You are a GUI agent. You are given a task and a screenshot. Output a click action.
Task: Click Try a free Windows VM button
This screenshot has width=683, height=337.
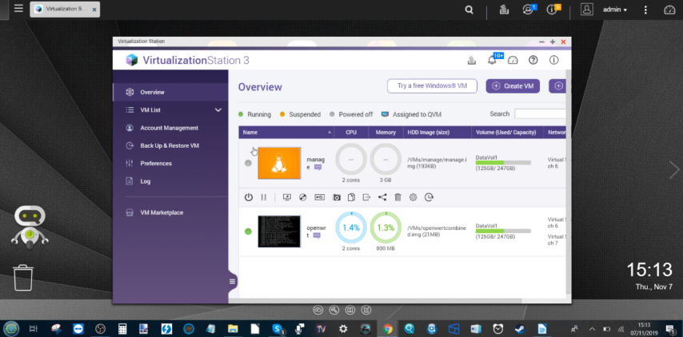pyautogui.click(x=432, y=86)
